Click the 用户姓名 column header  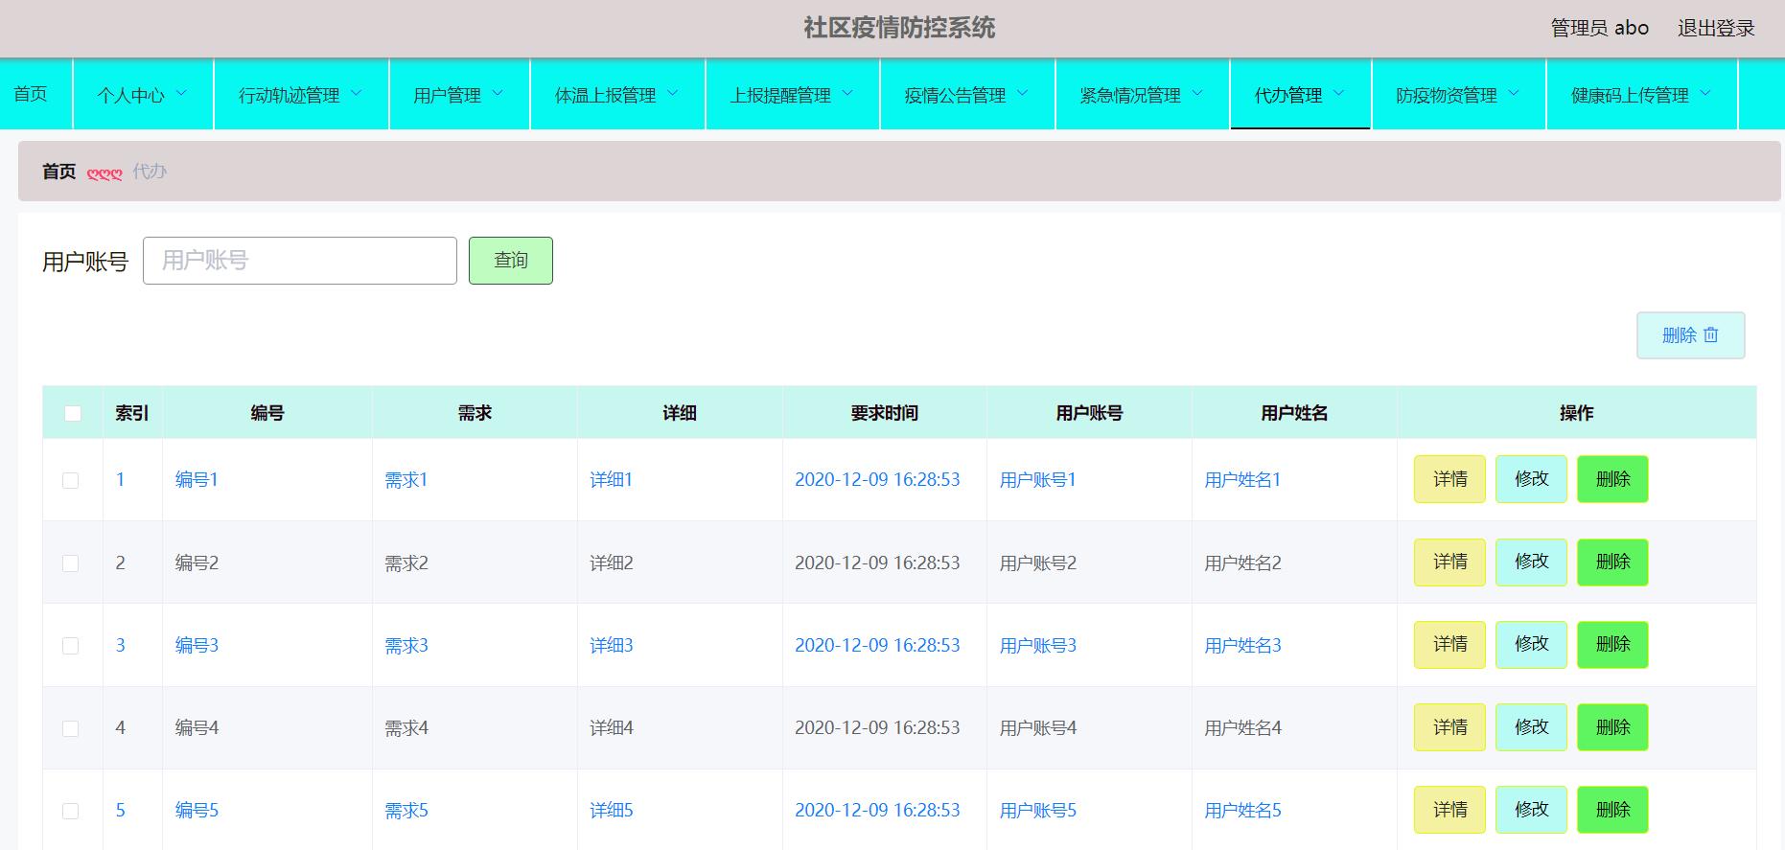pyautogui.click(x=1295, y=413)
